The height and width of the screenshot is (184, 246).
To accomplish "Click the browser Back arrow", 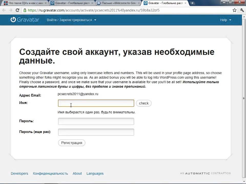I will click(4, 10).
